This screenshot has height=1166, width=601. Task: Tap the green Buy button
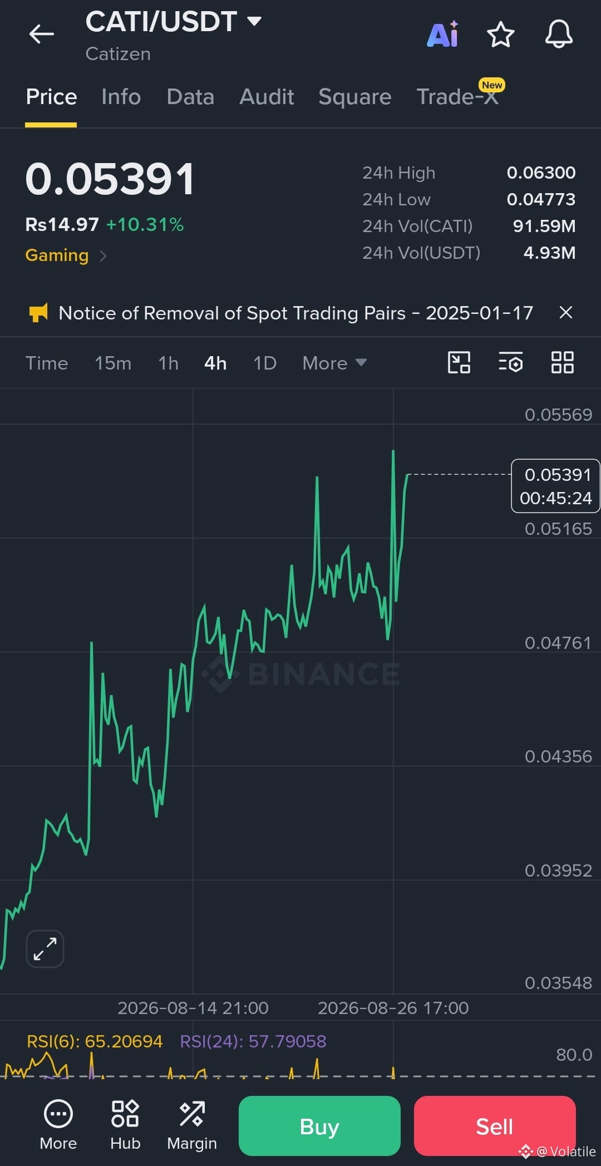[x=319, y=1126]
